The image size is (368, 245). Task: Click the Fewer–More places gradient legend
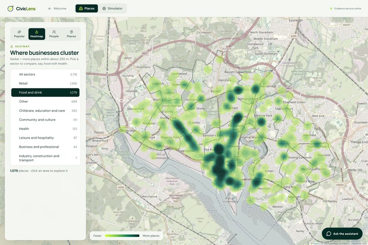coord(126,235)
